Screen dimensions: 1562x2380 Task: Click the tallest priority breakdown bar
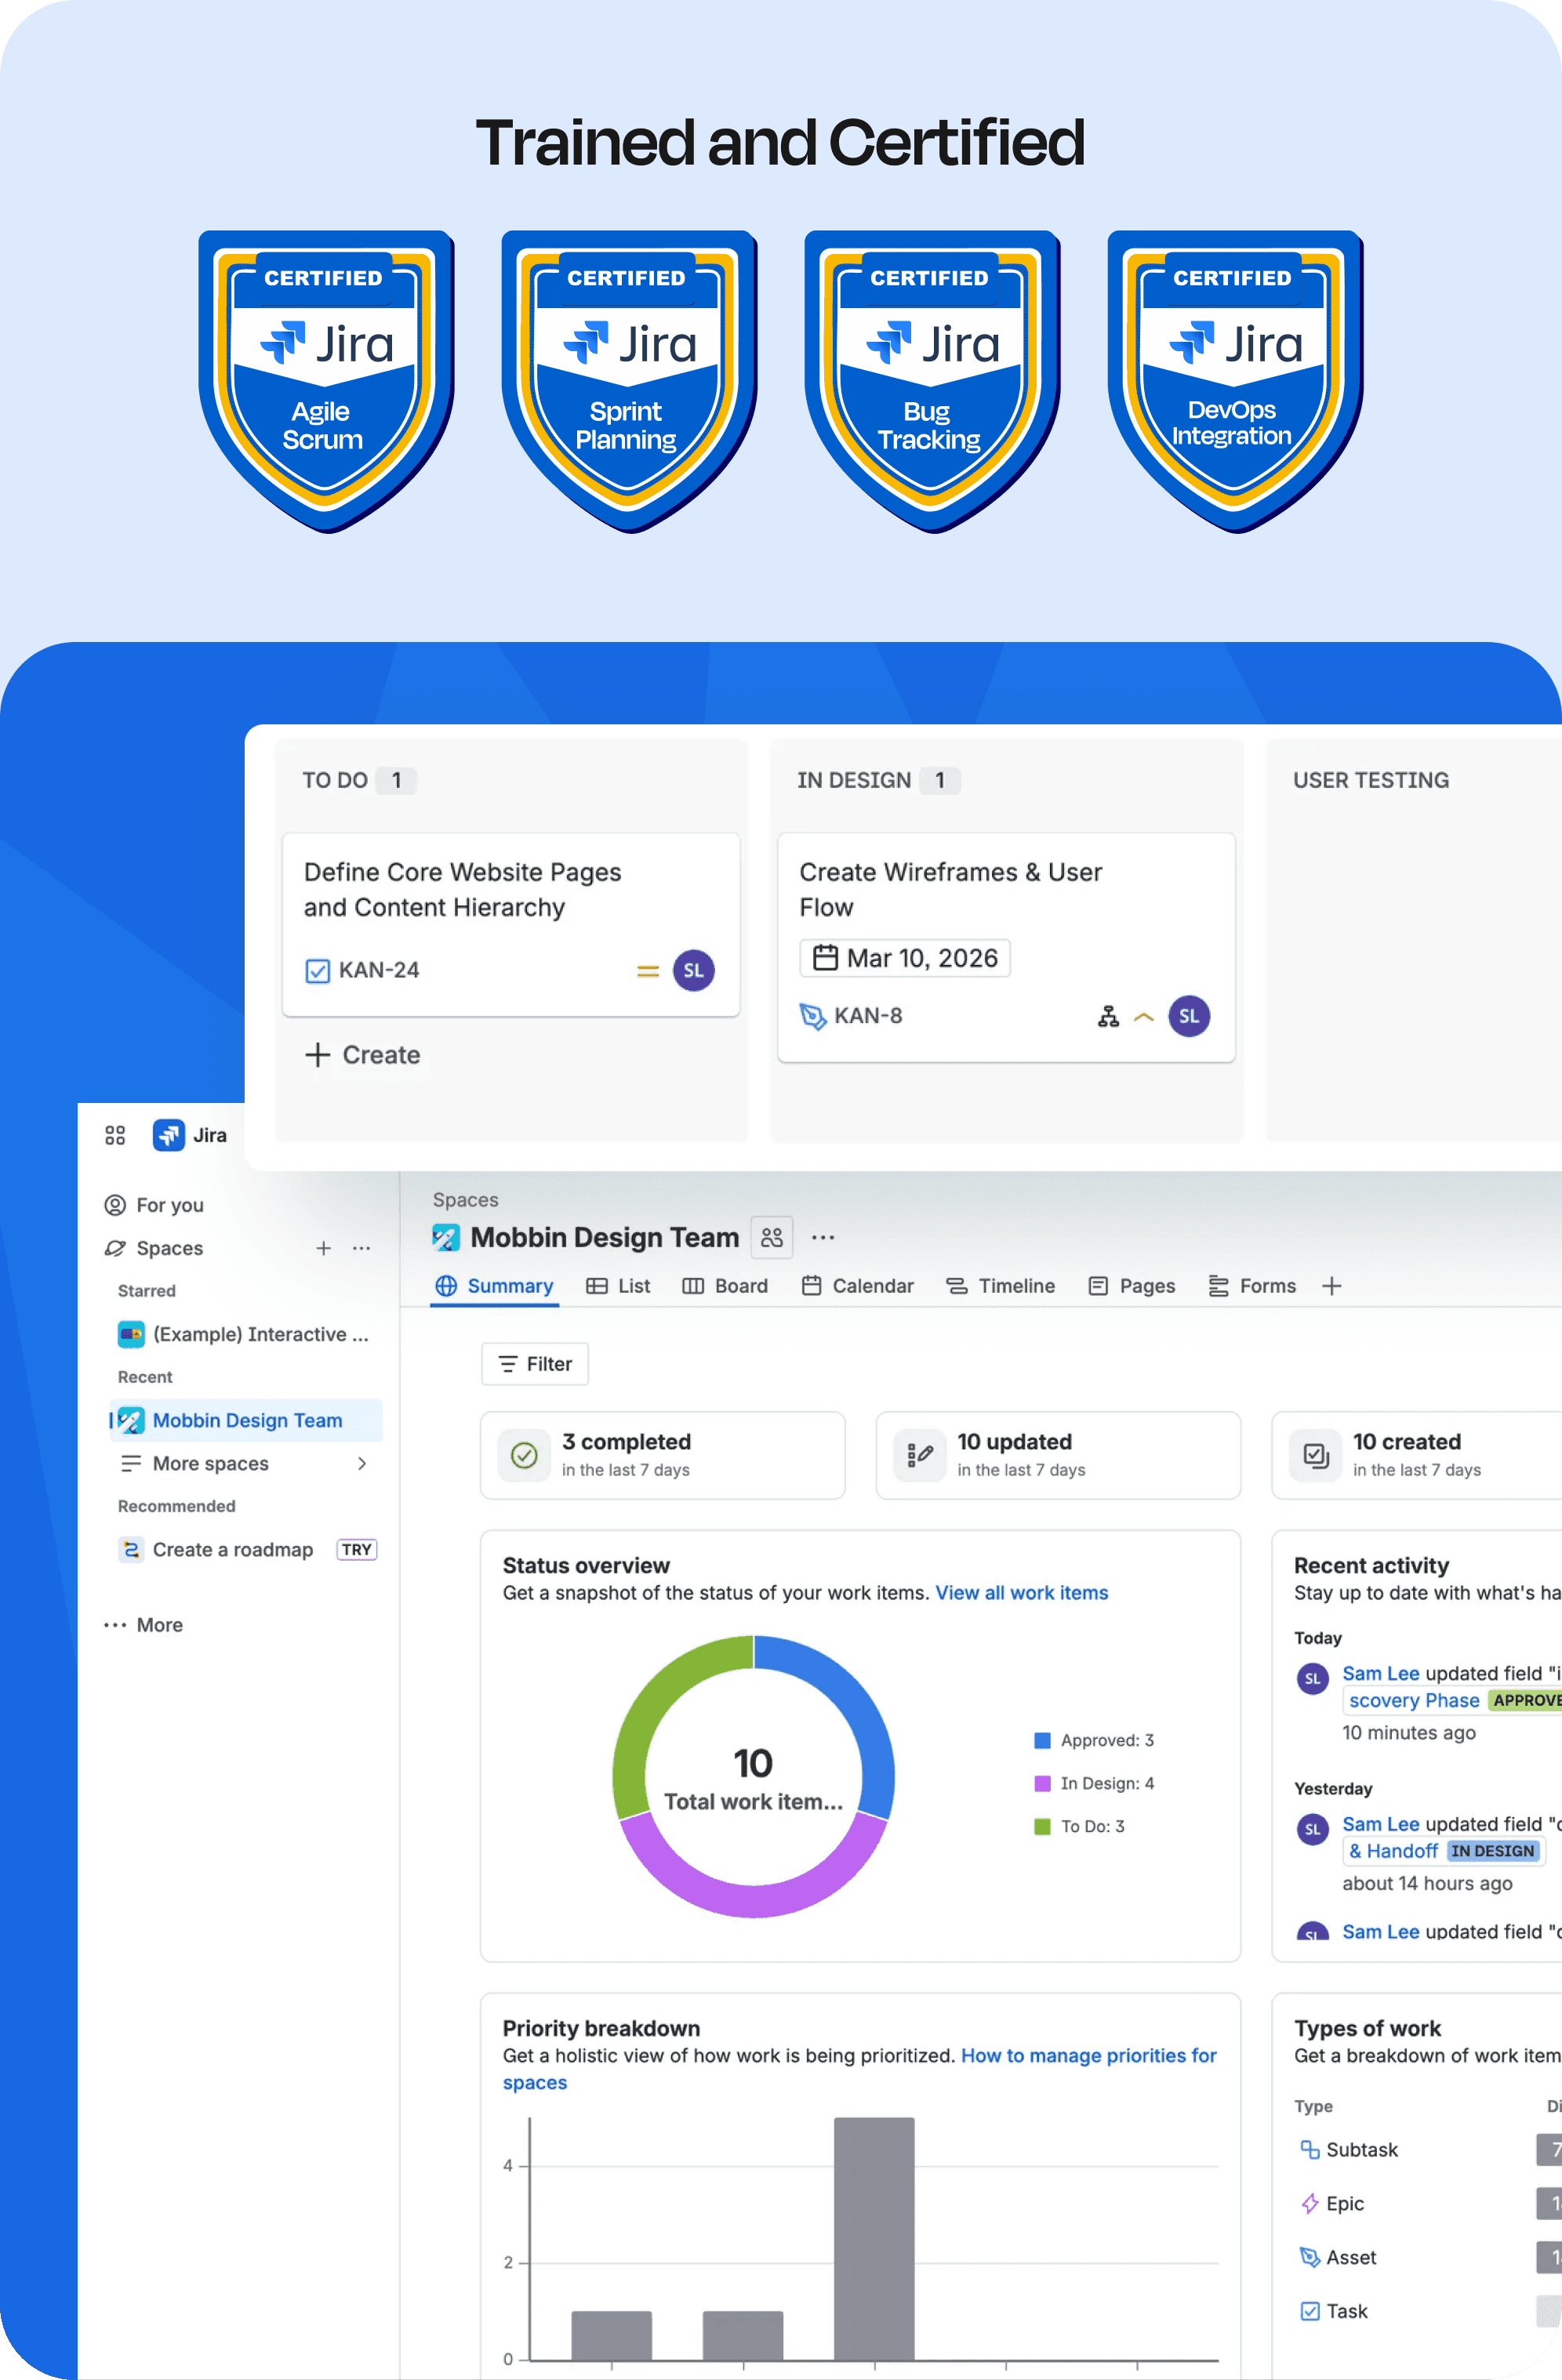[874, 2239]
